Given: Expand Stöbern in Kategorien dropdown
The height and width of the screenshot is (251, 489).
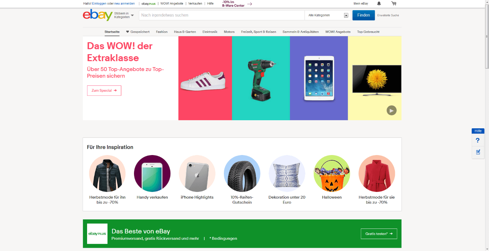Looking at the screenshot, I should (124, 15).
